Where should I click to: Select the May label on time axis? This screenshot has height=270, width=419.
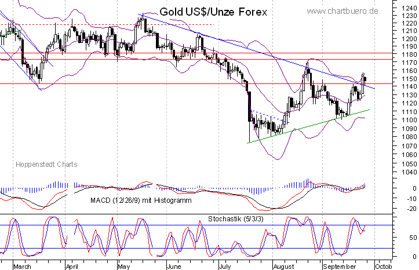[123, 265]
